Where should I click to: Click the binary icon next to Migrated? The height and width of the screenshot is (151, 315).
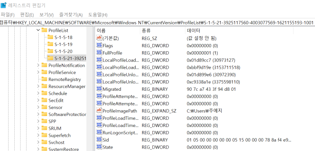(x=99, y=89)
